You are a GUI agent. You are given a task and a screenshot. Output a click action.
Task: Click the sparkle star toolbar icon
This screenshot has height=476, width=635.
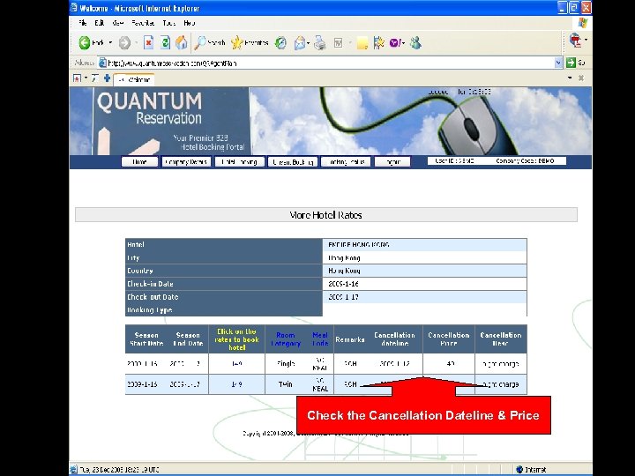pyautogui.click(x=379, y=42)
